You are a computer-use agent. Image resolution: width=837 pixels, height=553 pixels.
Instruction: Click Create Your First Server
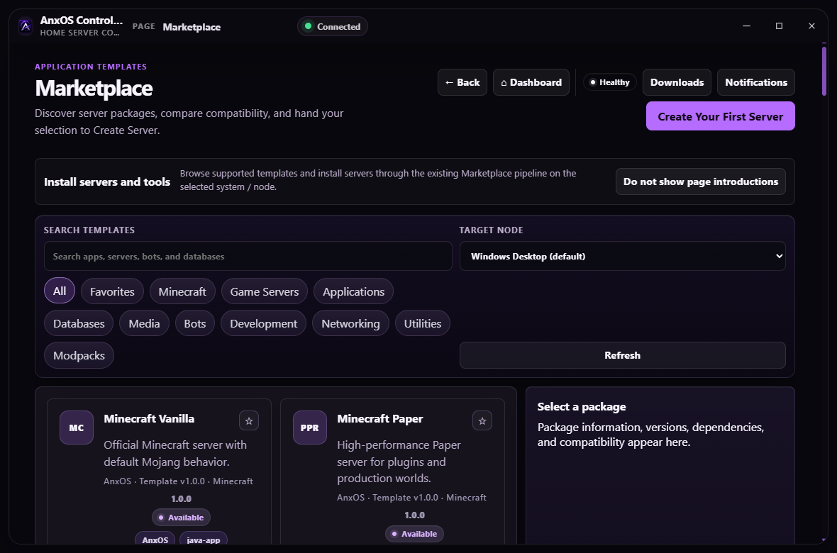click(721, 116)
